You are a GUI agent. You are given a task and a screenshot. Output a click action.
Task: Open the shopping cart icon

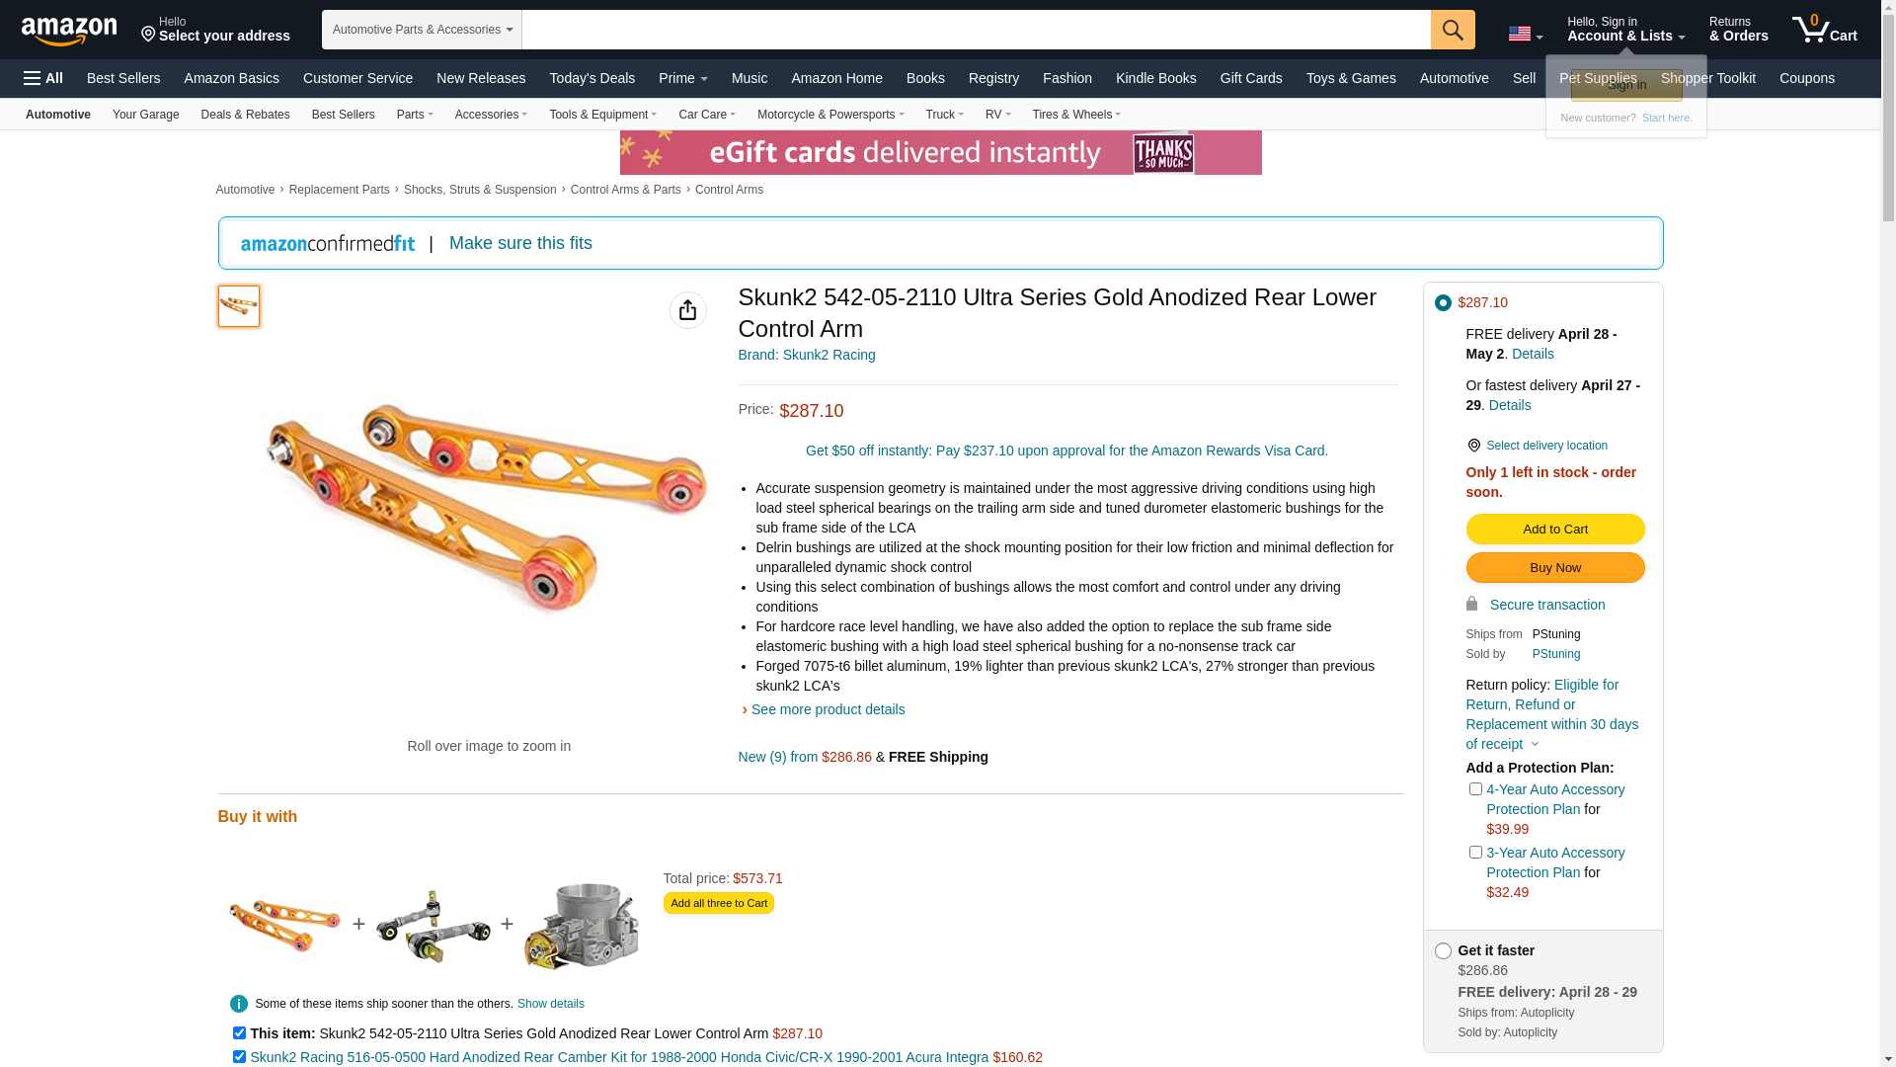[x=1825, y=30]
